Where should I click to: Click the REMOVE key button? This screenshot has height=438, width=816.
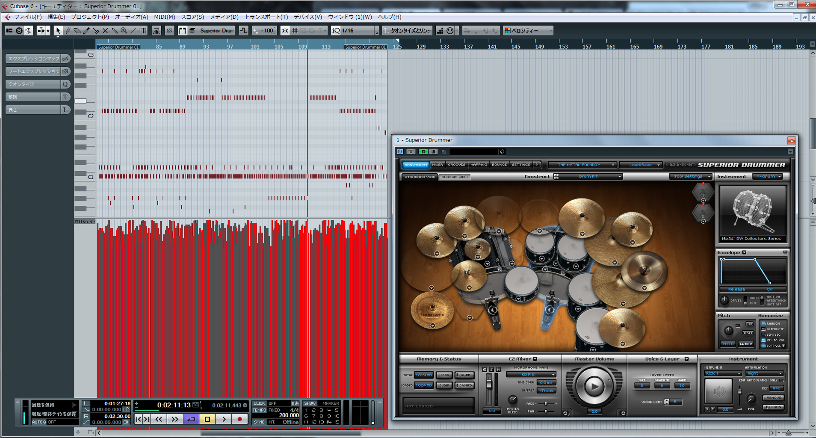tap(774, 398)
